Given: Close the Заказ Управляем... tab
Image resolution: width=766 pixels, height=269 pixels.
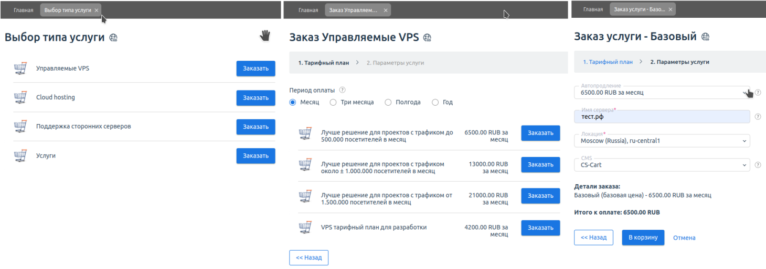Looking at the screenshot, I should [x=386, y=10].
